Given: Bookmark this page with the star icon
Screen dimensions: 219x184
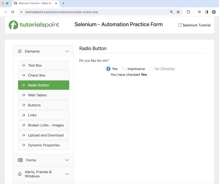Looking at the screenshot, I should coord(178,12).
